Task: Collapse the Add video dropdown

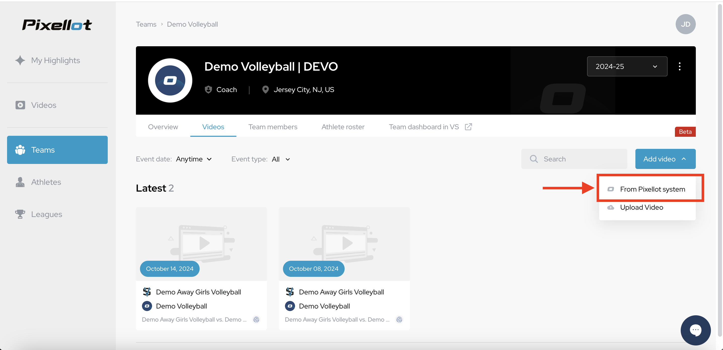Action: click(665, 159)
